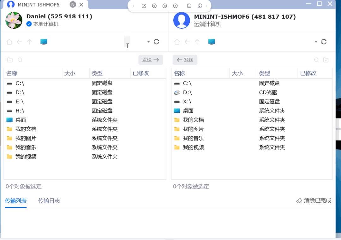Viewport: 341px width, 240px height.
Task: Select the remote computer root icon in right pane
Action: [x=211, y=41]
